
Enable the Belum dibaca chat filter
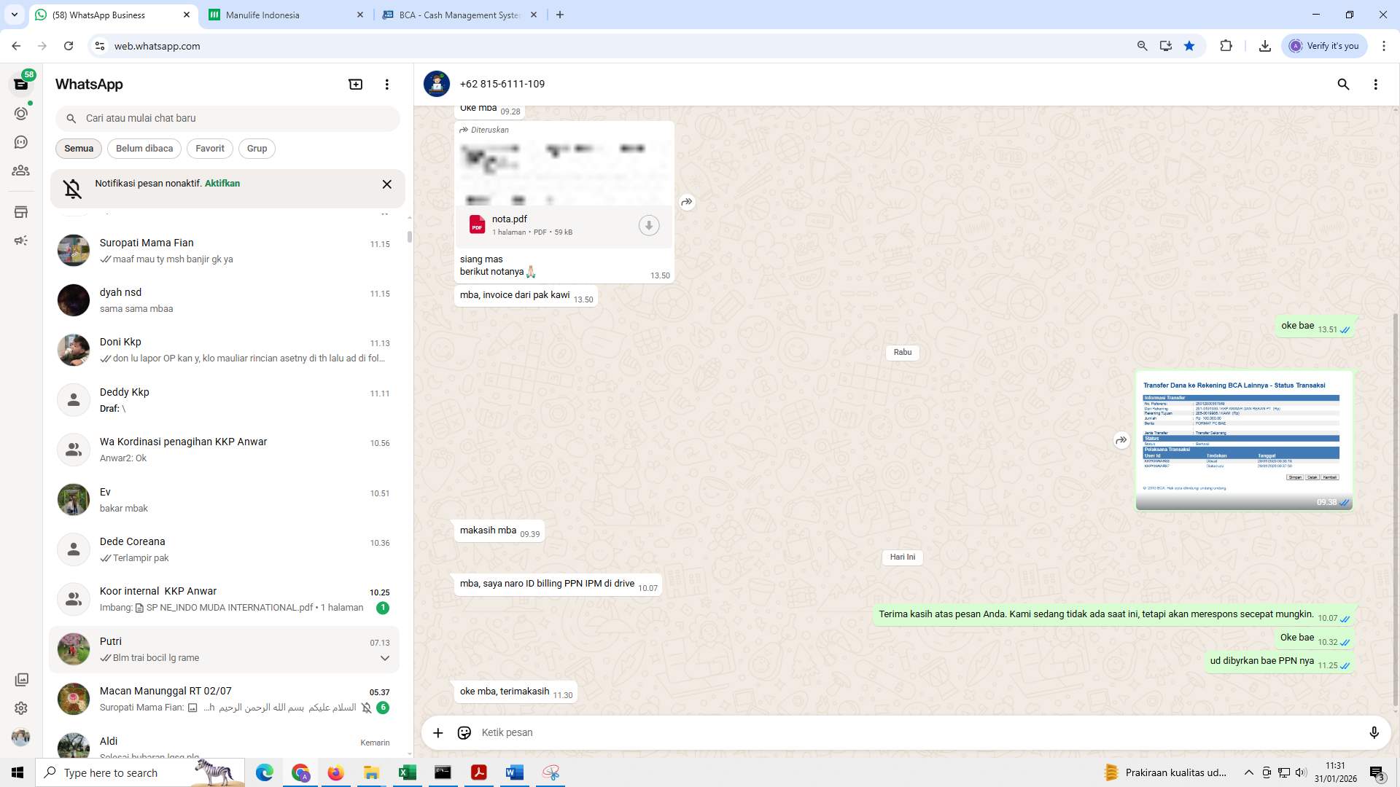[x=144, y=149]
